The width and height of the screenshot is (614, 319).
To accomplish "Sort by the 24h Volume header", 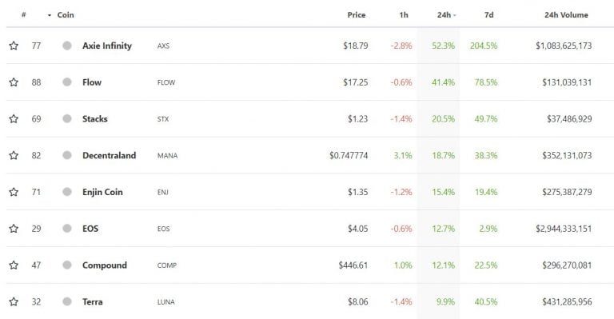I will [x=566, y=15].
